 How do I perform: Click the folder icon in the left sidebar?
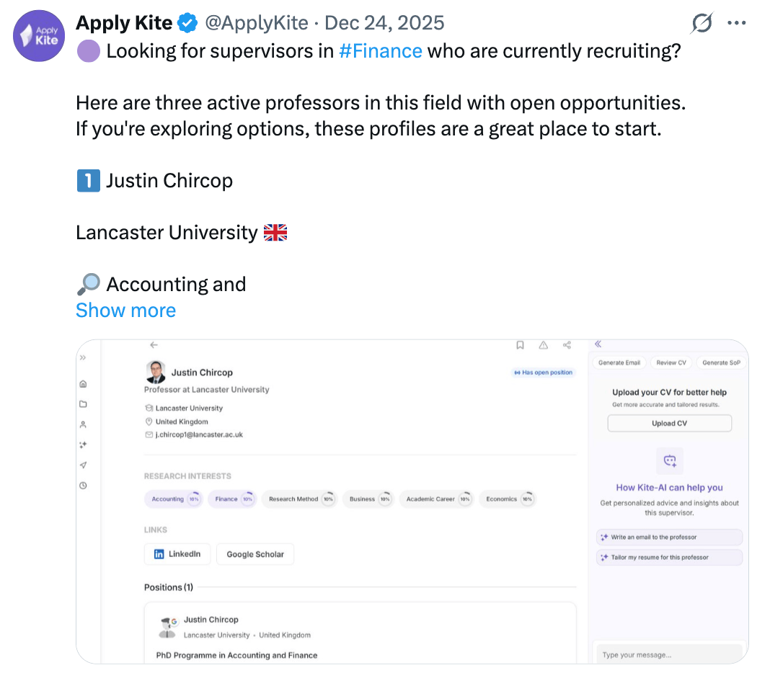coord(84,404)
